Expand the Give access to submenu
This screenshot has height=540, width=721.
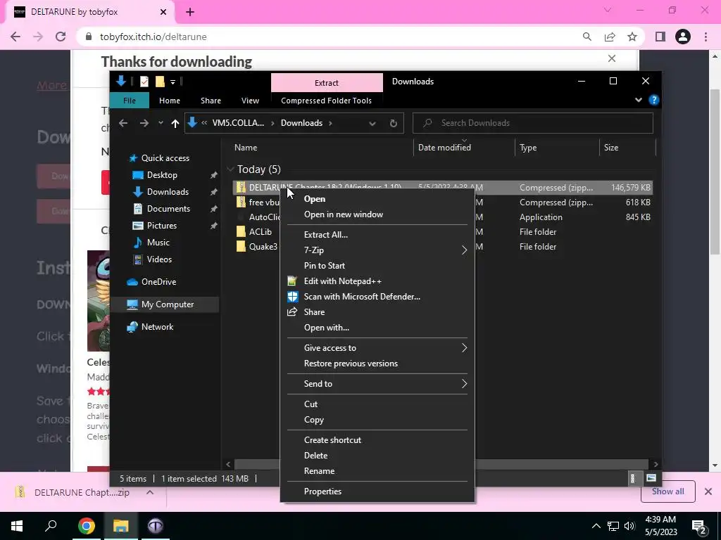377,348
